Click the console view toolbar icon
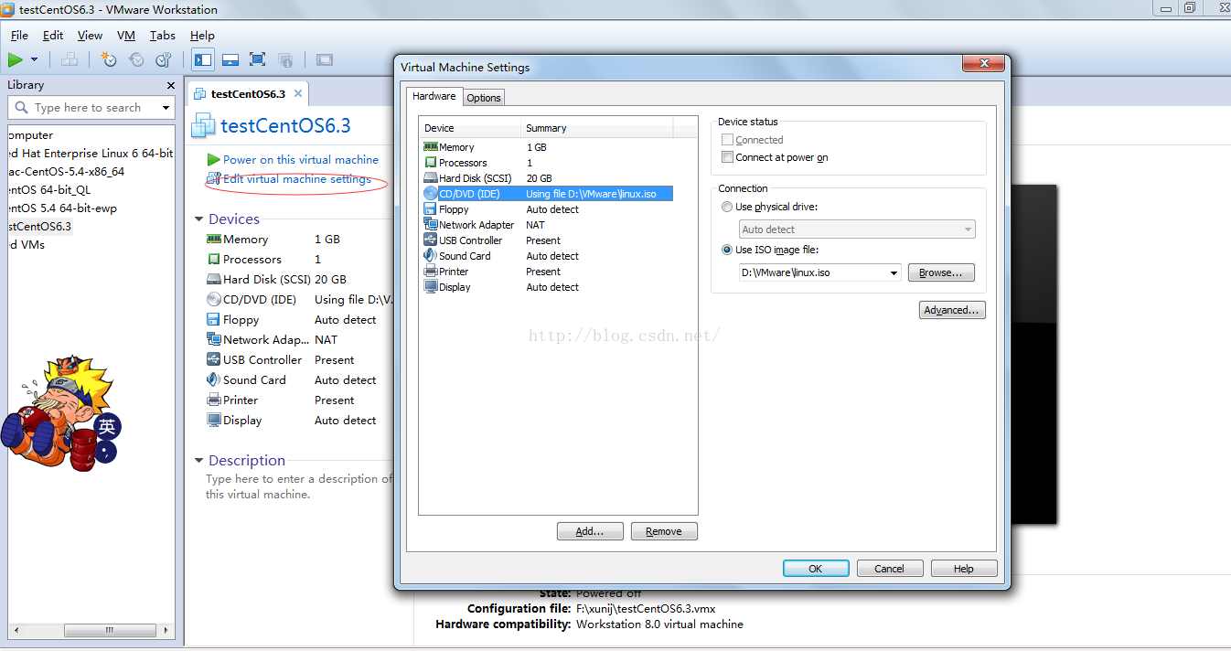This screenshot has width=1231, height=651. (x=325, y=59)
